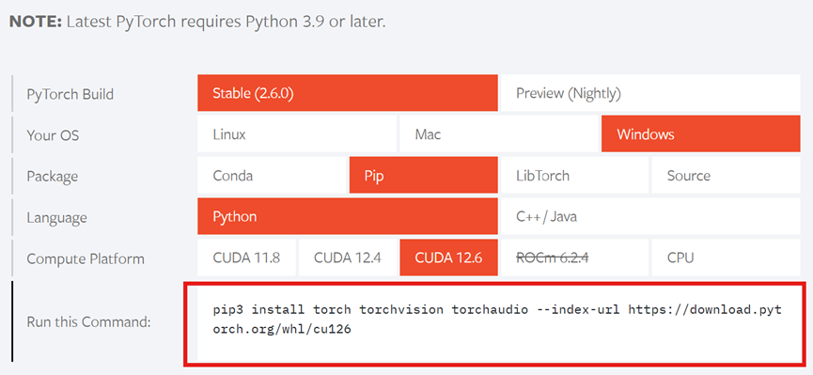Image resolution: width=813 pixels, height=375 pixels.
Task: Click the struck-through ROCm 6.2.4 option
Action: [x=574, y=258]
